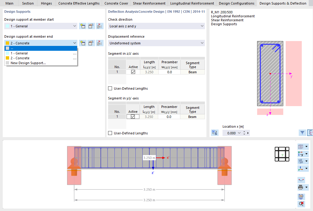This screenshot has height=211, width=313.
Task: Click yellow swatch of selected 2 - Concrete
Action: pos(7,43)
